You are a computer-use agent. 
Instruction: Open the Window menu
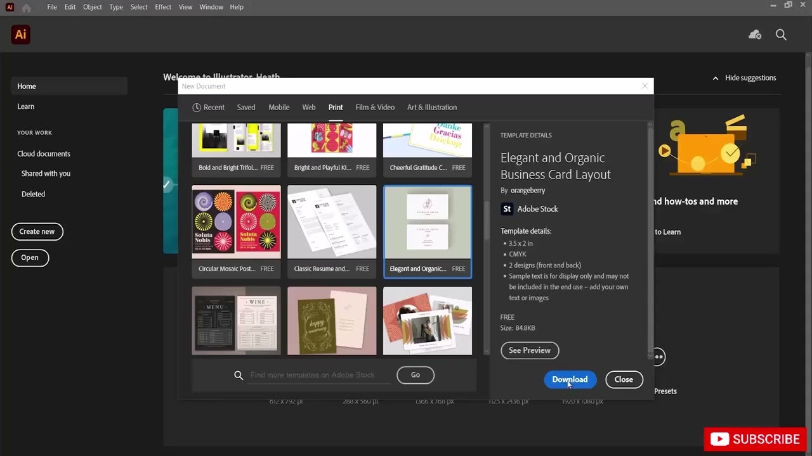[x=211, y=7]
